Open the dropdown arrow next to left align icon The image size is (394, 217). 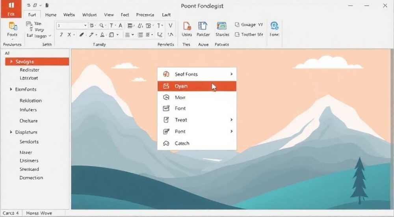pyautogui.click(x=132, y=35)
